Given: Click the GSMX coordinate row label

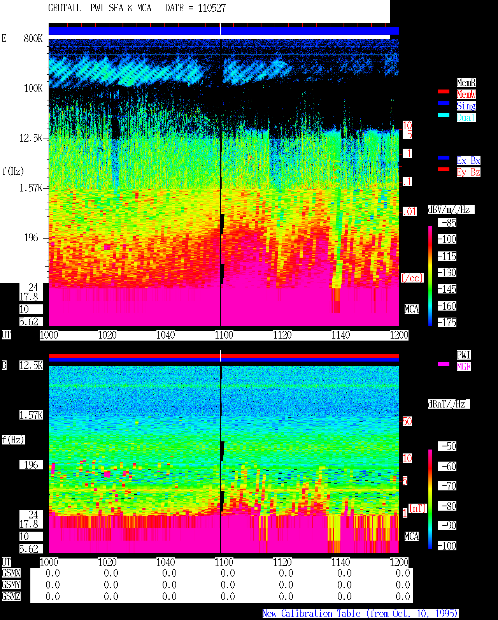Looking at the screenshot, I should pos(11,573).
